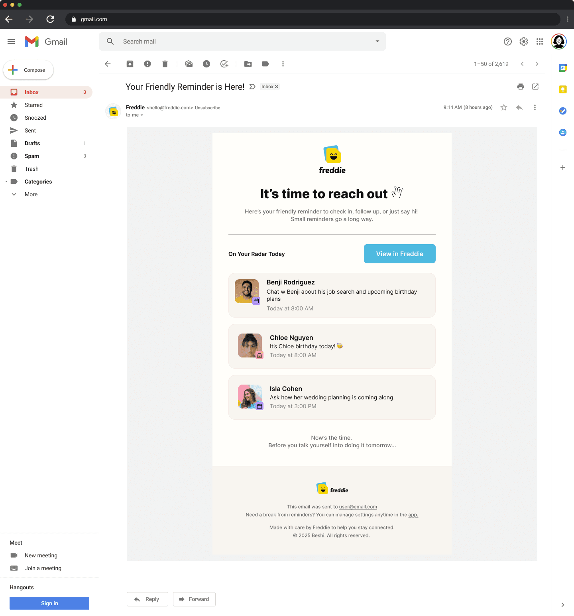Open Gmail settings gear
The width and height of the screenshot is (574, 616).
(524, 41)
